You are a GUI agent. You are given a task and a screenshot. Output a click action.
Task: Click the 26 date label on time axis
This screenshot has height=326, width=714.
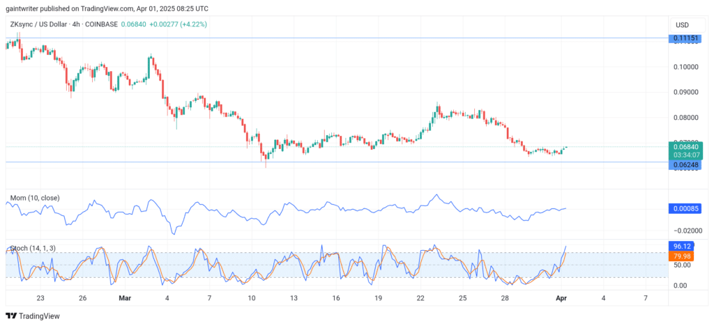pos(82,298)
